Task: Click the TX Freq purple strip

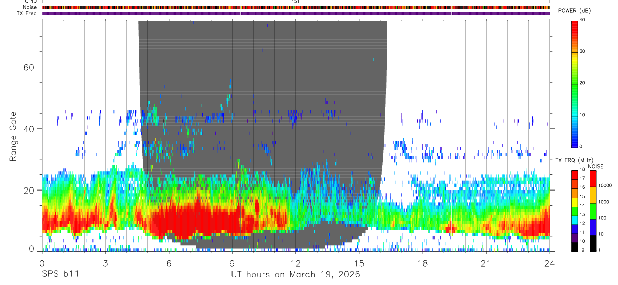Action: (x=296, y=13)
